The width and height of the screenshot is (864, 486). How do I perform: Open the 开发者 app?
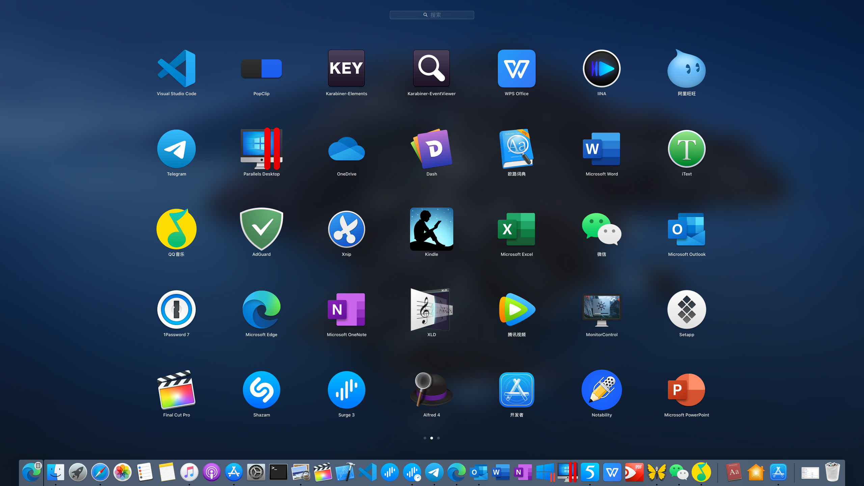[x=517, y=390]
